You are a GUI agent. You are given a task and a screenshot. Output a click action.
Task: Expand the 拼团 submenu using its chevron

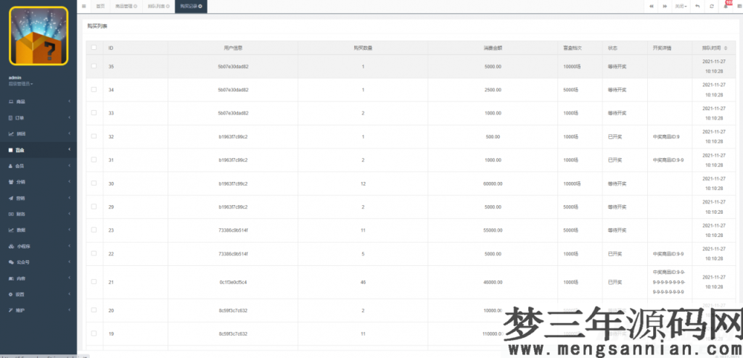[x=69, y=134]
